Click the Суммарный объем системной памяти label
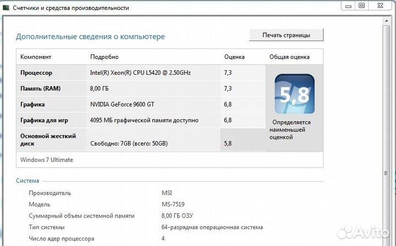This screenshot has height=246, width=396. [81, 216]
